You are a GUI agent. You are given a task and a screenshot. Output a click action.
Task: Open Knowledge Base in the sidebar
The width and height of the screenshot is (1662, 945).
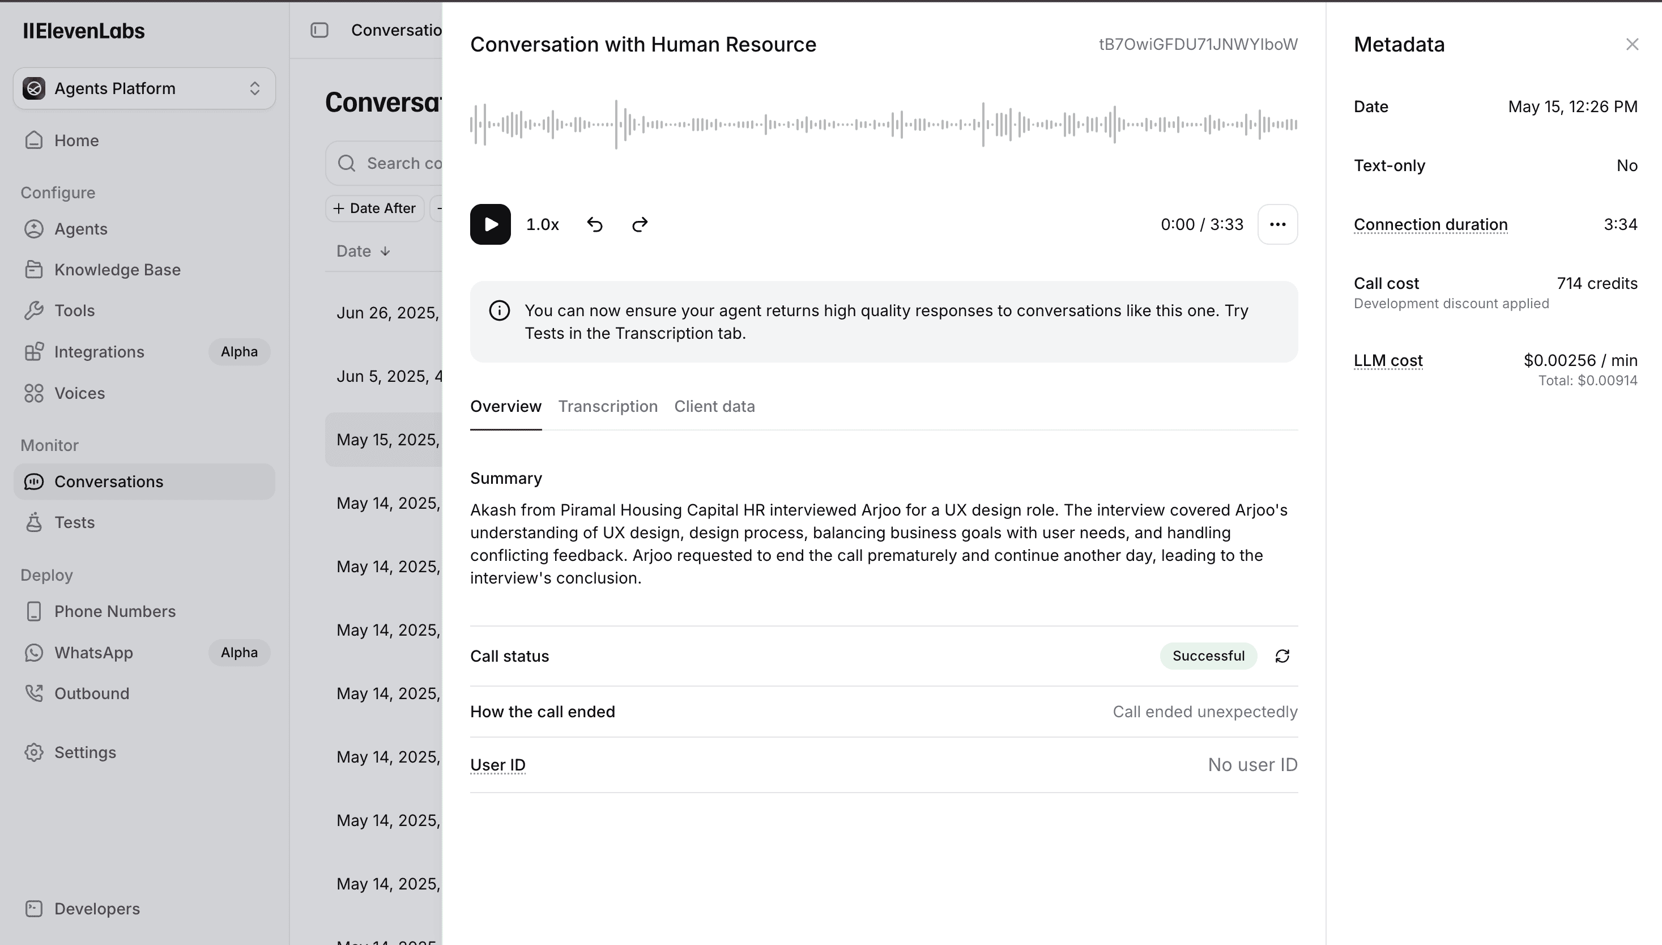coord(117,270)
